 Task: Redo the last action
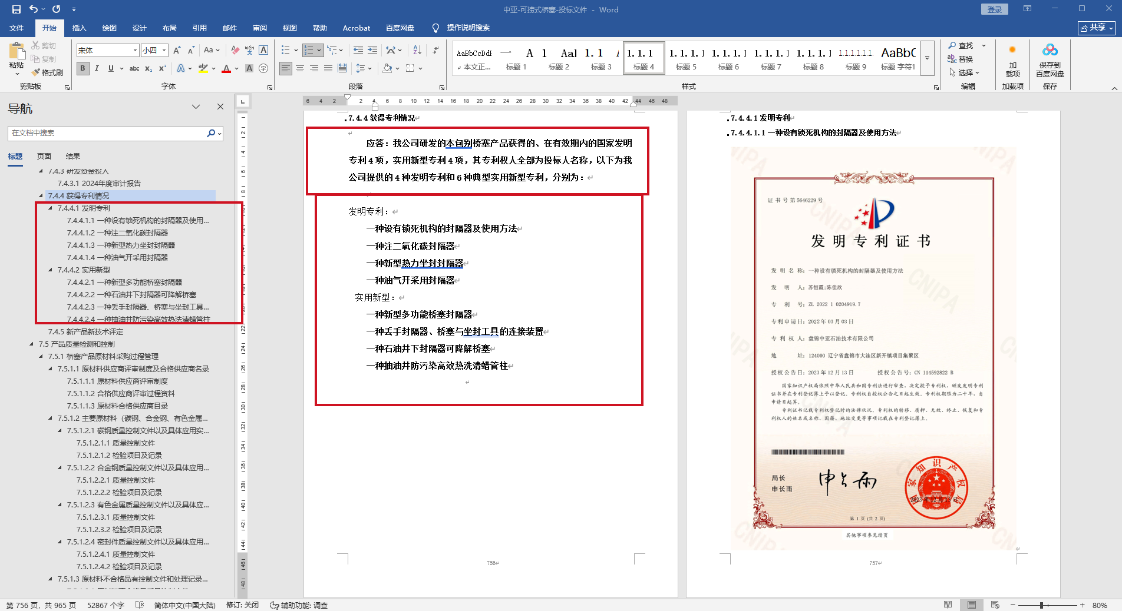[x=57, y=9]
